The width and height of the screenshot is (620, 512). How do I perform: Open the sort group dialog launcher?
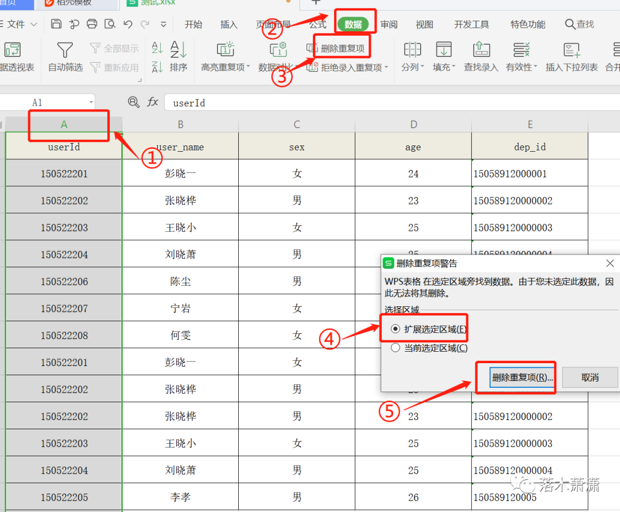[139, 80]
